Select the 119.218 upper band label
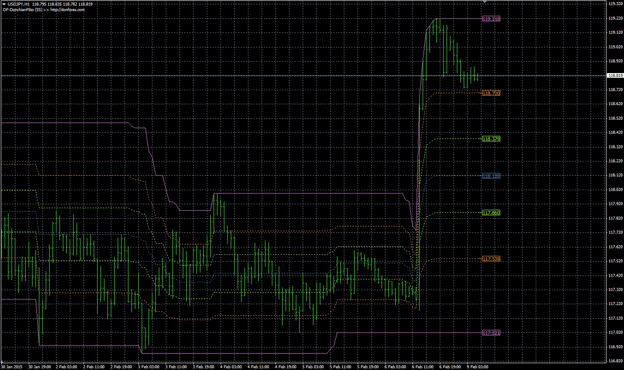The width and height of the screenshot is (624, 370). pyautogui.click(x=491, y=19)
